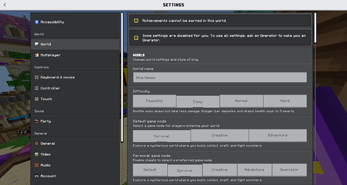Click the Accessibility sidebar icon
The height and width of the screenshot is (185, 347).
tap(37, 22)
